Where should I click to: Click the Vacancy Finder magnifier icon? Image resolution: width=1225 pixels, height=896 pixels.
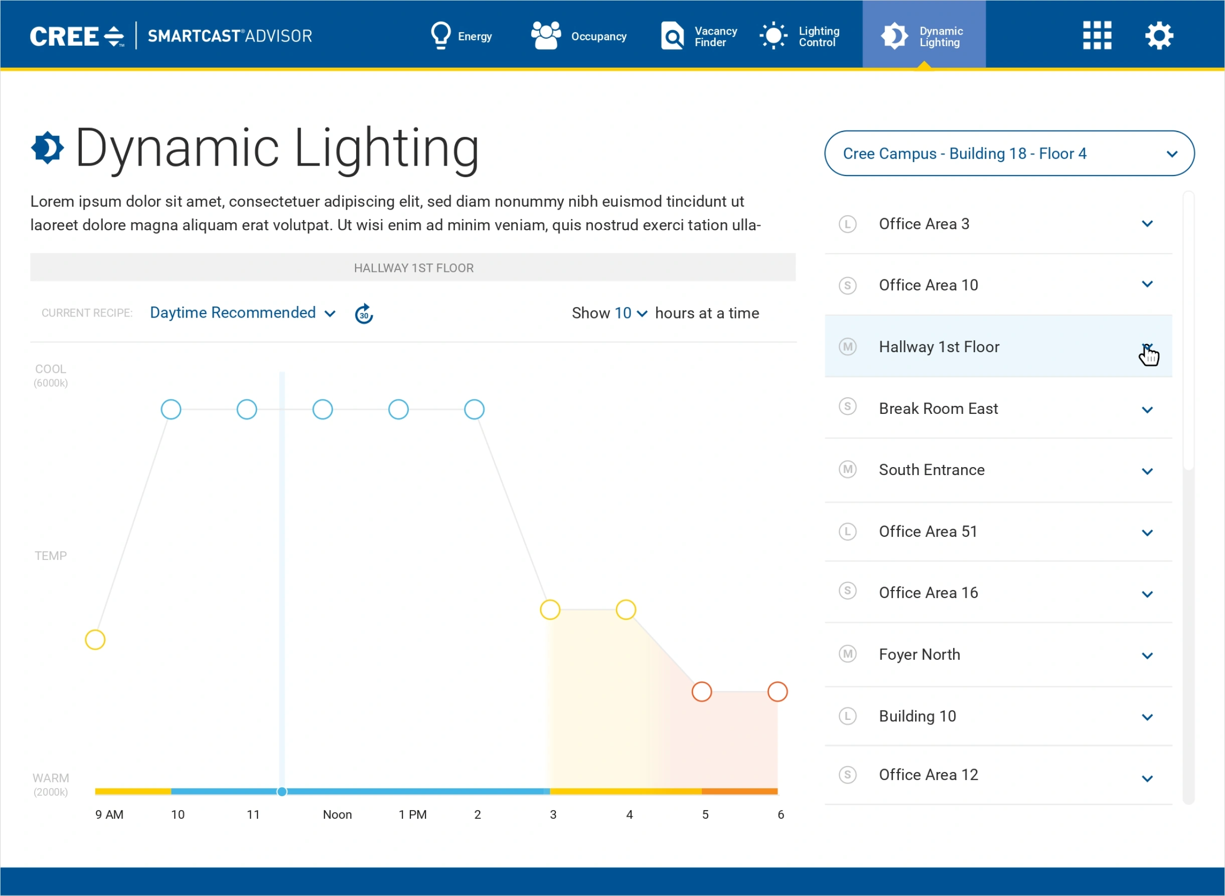coord(672,36)
